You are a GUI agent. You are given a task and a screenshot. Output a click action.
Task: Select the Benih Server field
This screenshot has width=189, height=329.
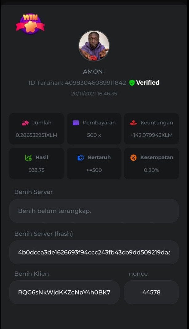(94, 211)
